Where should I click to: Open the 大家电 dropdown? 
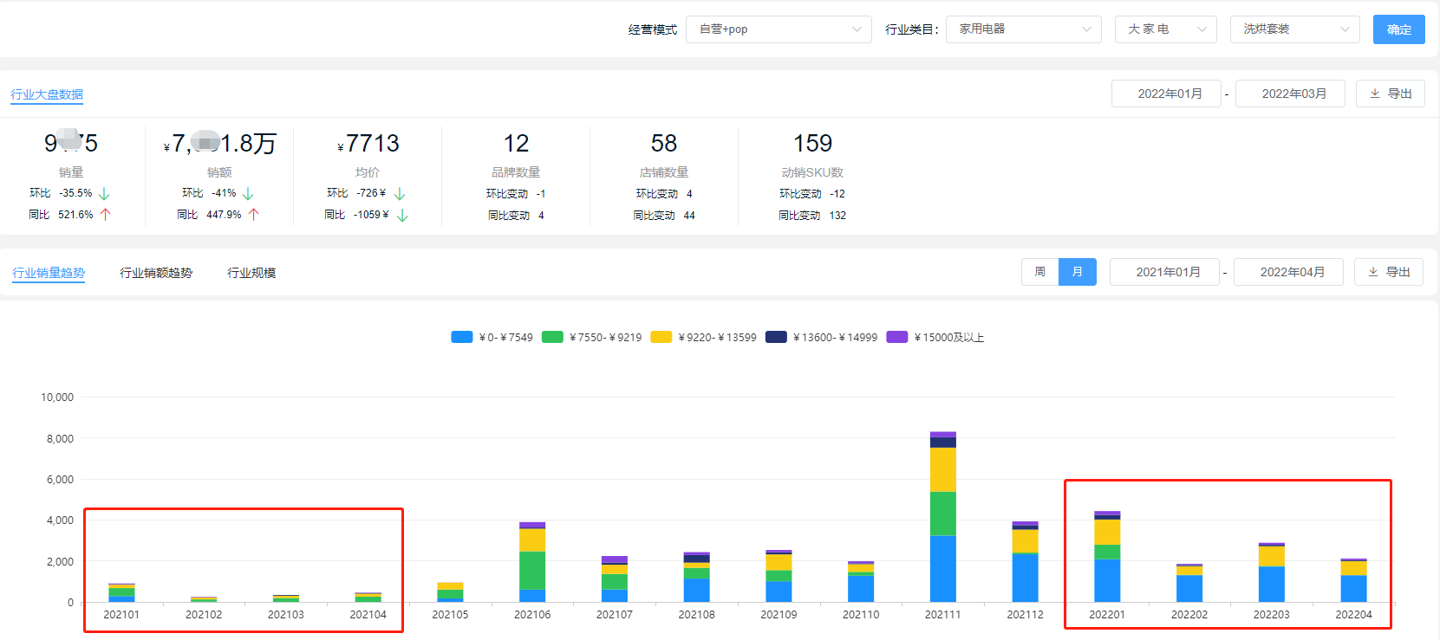pos(1166,29)
